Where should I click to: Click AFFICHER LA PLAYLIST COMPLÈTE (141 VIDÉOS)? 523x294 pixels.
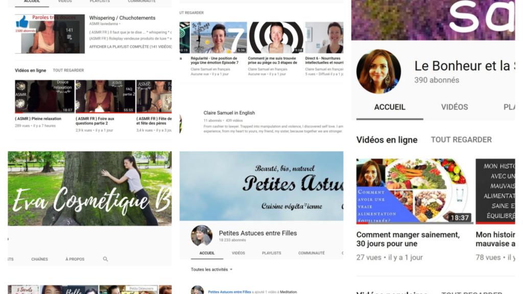coord(130,46)
